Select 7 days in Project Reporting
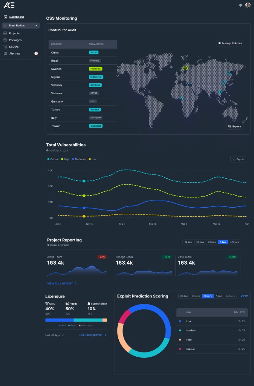Viewport: 254px width, 386px height. click(x=223, y=242)
